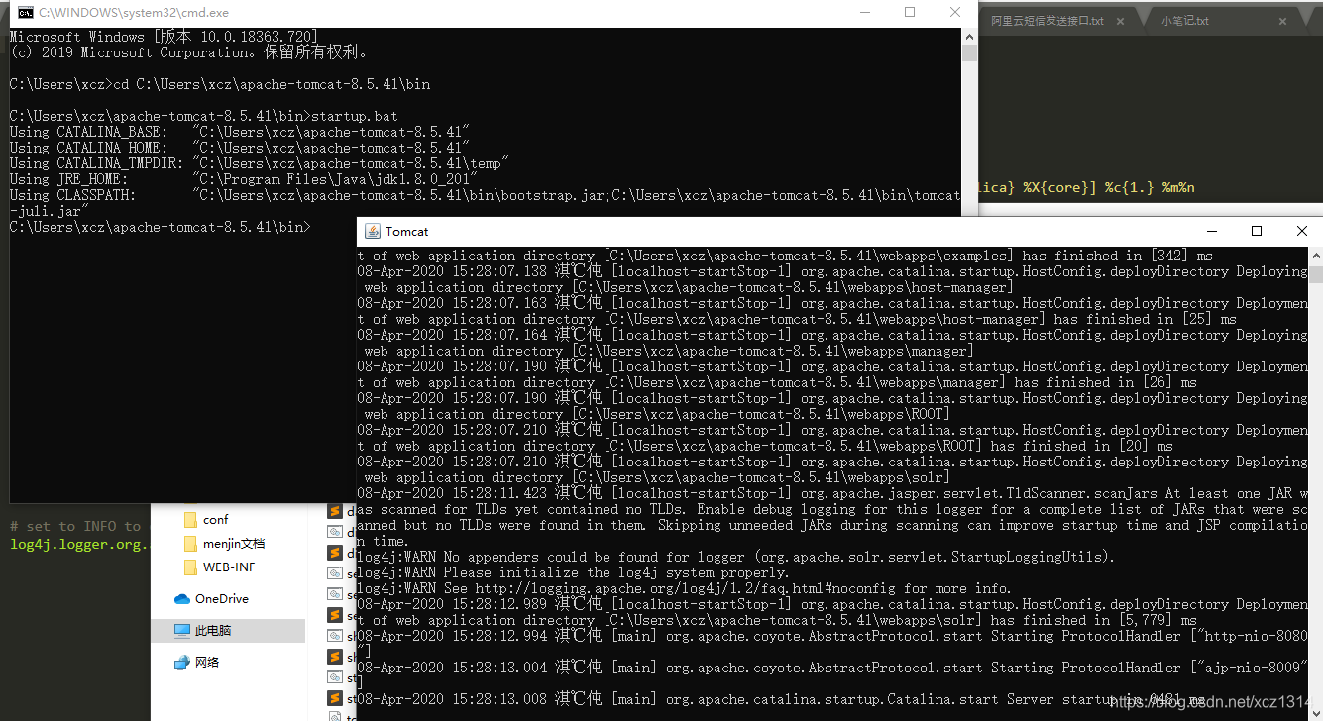This screenshot has height=721, width=1323.
Task: Switch to 阿里云短信发送接口.txt tab
Action: click(x=1047, y=21)
